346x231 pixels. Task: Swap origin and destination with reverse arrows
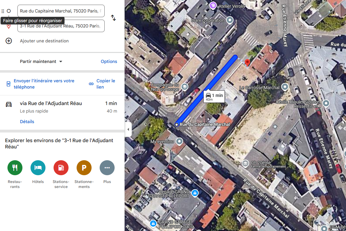tap(113, 18)
